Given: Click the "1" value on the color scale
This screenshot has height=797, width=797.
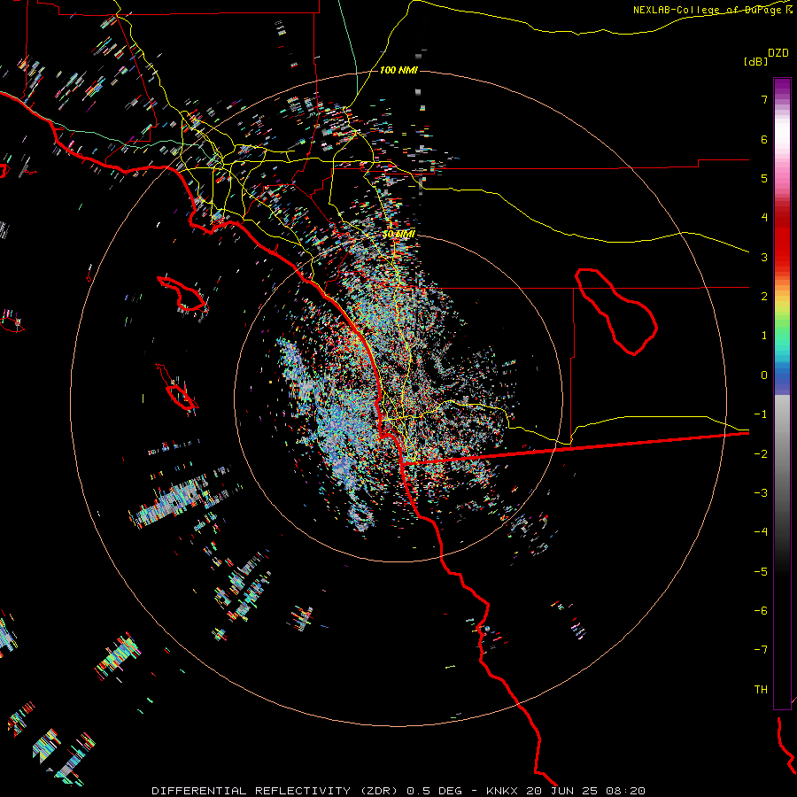Looking at the screenshot, I should coord(764,336).
